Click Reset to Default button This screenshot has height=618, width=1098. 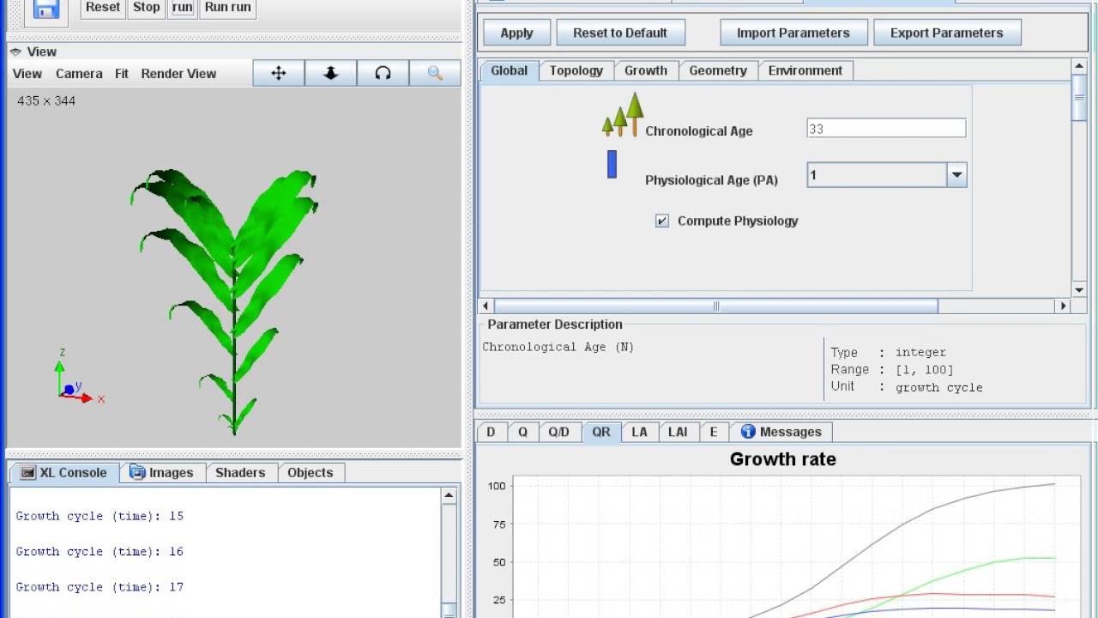click(620, 33)
